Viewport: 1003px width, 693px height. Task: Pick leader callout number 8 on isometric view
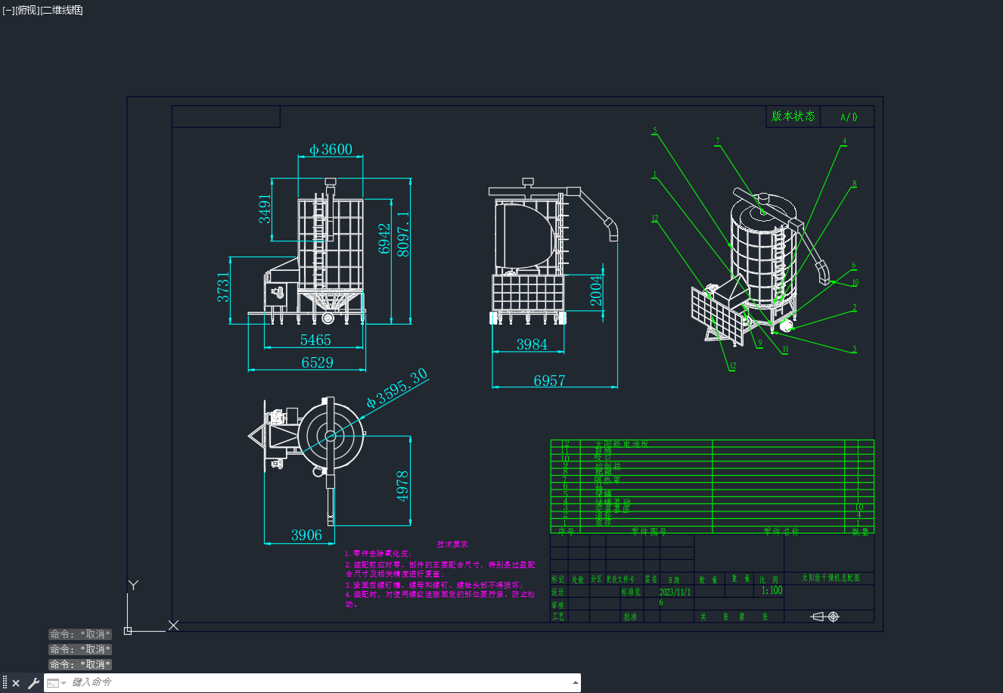coord(855,184)
